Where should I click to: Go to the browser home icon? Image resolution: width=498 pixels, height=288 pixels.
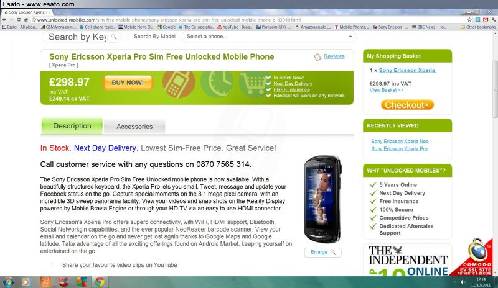(x=26, y=20)
